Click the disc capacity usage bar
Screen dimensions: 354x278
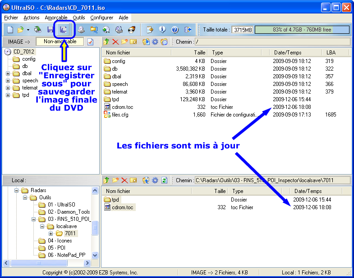(302, 30)
